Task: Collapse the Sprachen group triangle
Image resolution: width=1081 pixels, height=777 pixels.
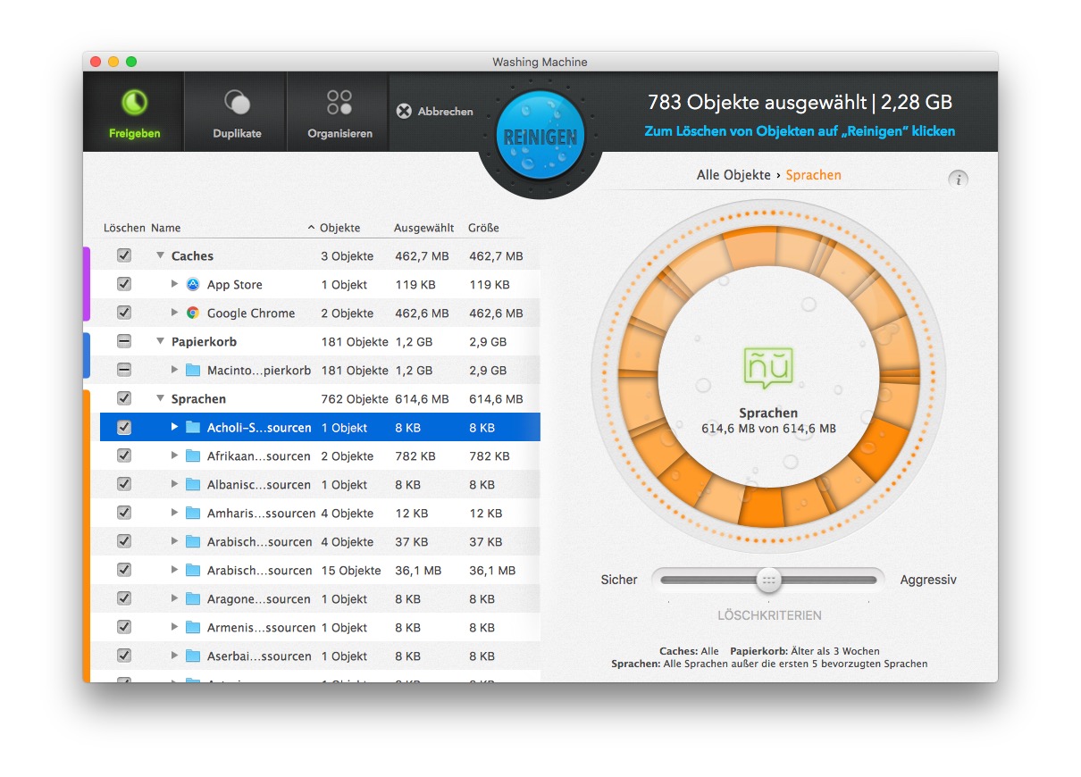Action: point(160,399)
